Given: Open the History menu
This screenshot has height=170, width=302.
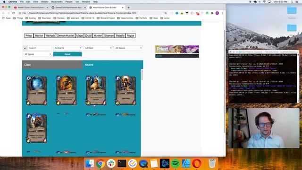Looking at the screenshot, I should coord(44,2).
